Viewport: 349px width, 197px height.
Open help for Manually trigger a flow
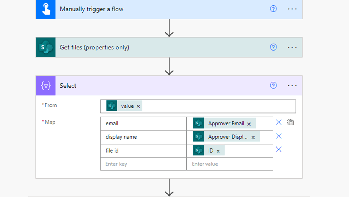273,9
